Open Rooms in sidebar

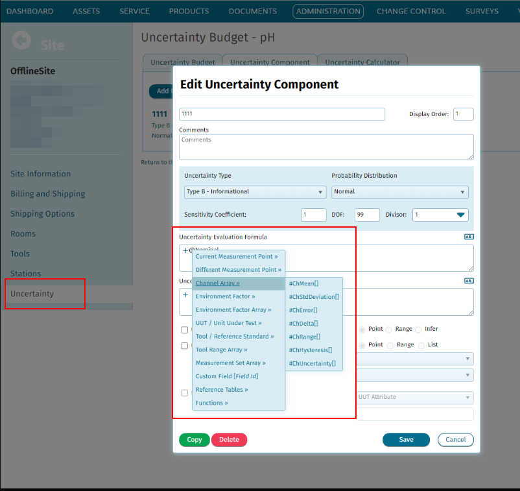pos(23,234)
